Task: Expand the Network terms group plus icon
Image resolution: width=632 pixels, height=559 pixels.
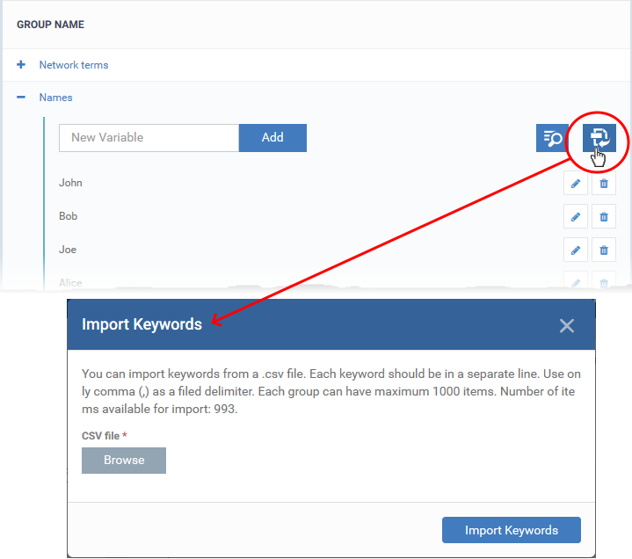Action: [x=21, y=64]
